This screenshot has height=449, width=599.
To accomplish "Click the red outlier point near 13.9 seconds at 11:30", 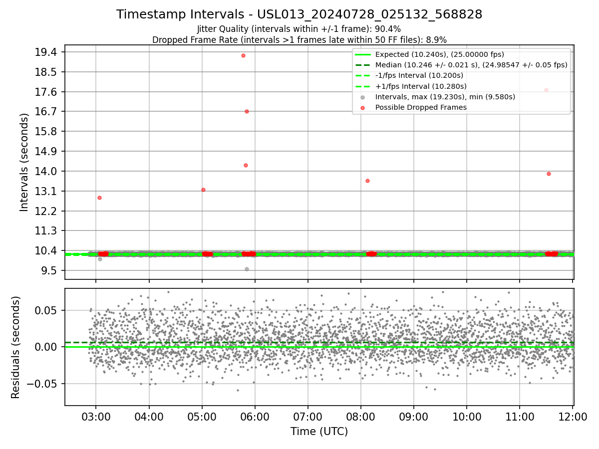I will coord(549,174).
